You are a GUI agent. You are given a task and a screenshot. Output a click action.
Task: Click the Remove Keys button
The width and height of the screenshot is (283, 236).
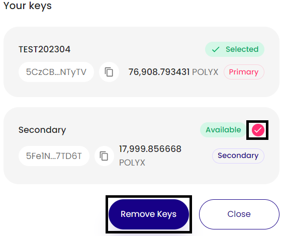(x=149, y=214)
